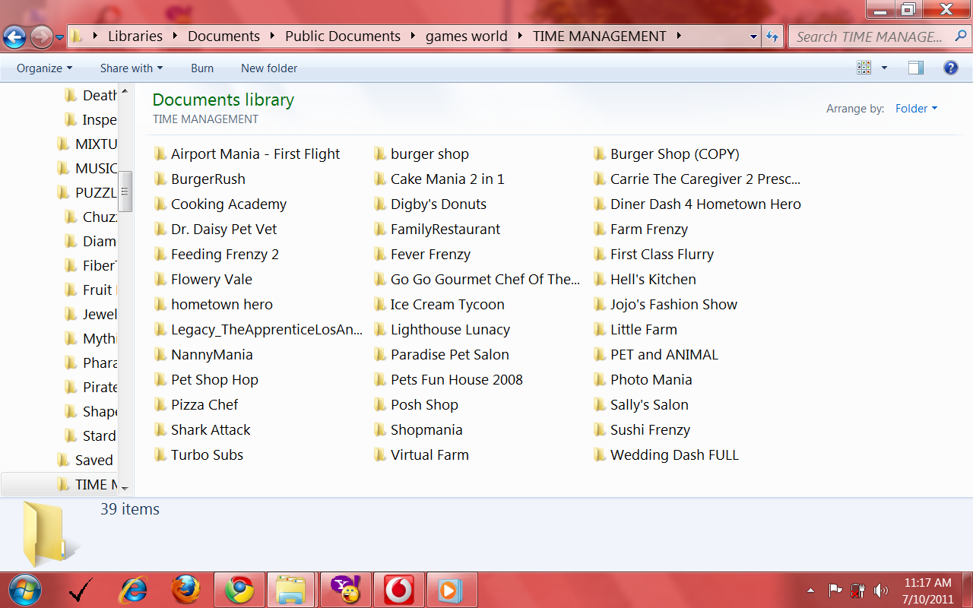Launch Firefox from taskbar
Image resolution: width=973 pixels, height=608 pixels.
click(x=186, y=590)
